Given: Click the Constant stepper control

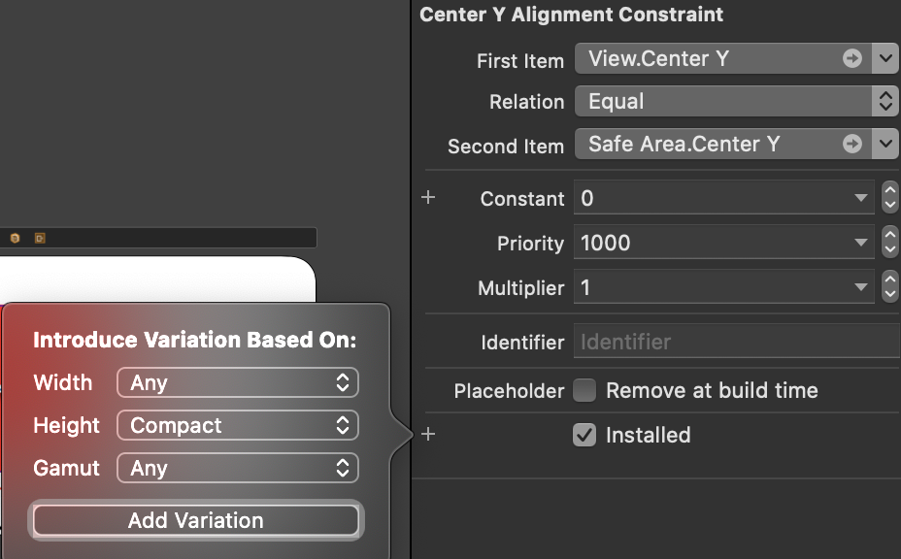Looking at the screenshot, I should pos(890,197).
